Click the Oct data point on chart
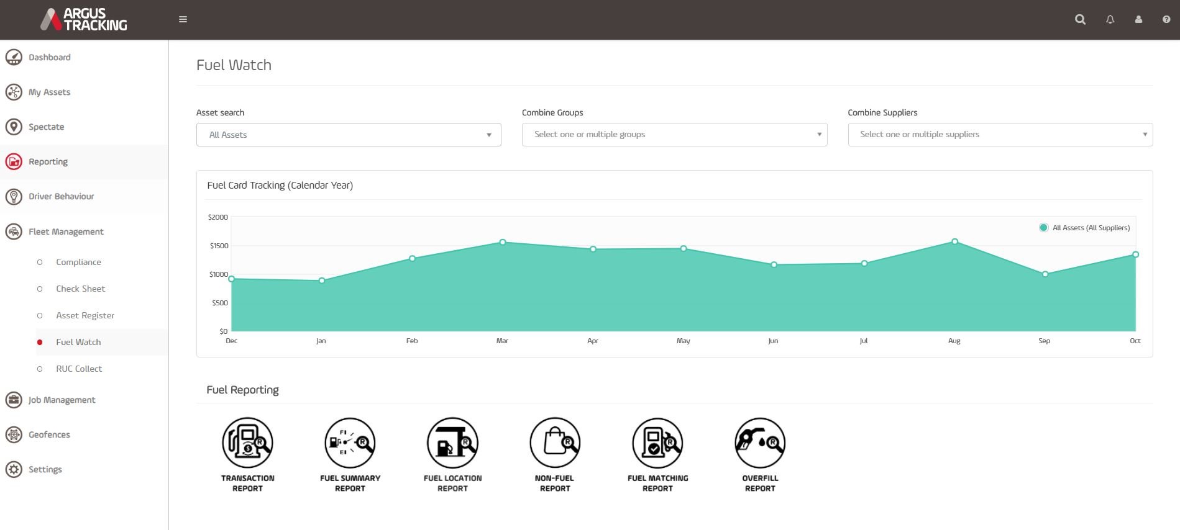 coord(1135,254)
